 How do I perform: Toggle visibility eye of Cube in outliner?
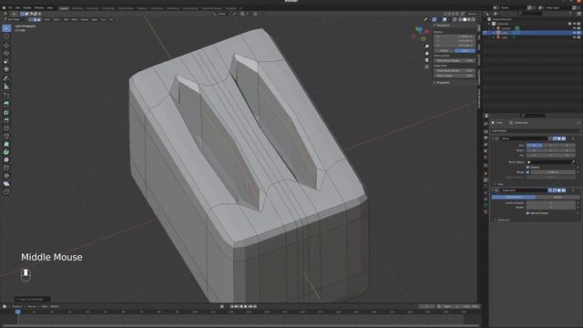574,33
